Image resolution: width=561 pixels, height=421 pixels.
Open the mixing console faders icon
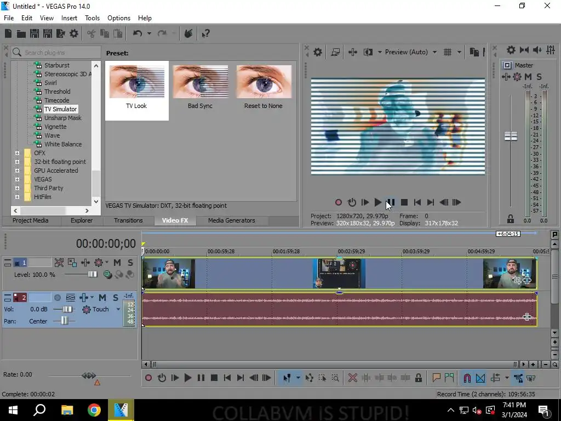click(x=551, y=50)
